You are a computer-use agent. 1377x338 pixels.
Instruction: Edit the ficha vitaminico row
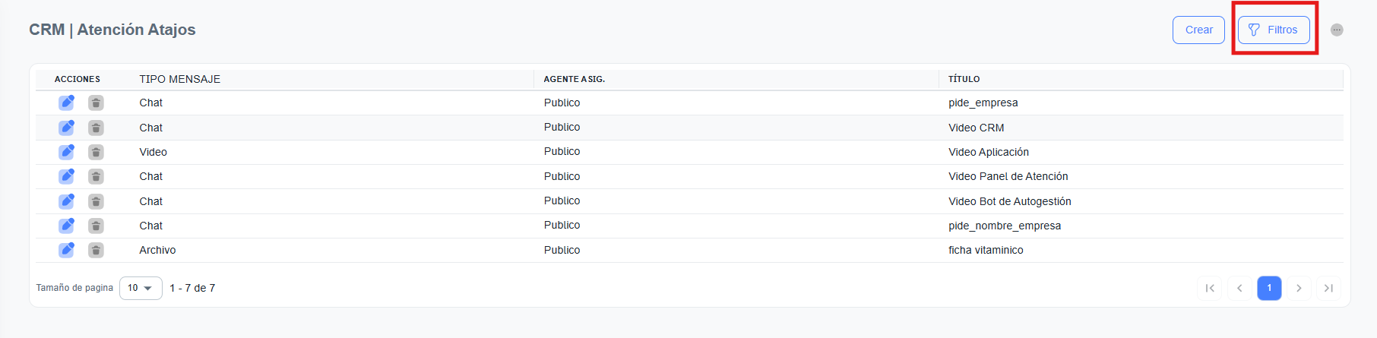pyautogui.click(x=67, y=250)
